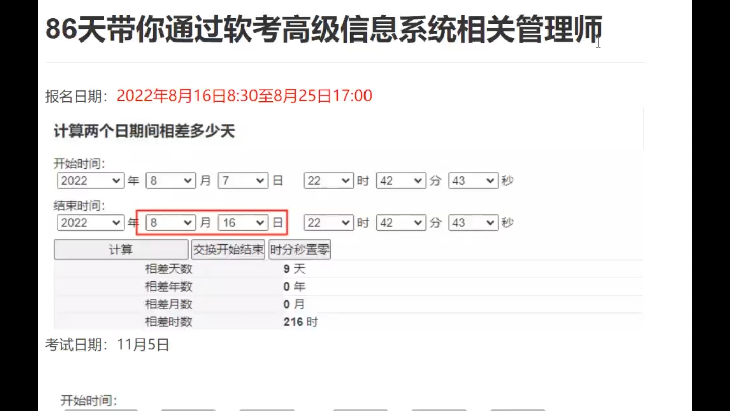Click the 交换开始结束 swap button
730x411 pixels.
(x=228, y=249)
